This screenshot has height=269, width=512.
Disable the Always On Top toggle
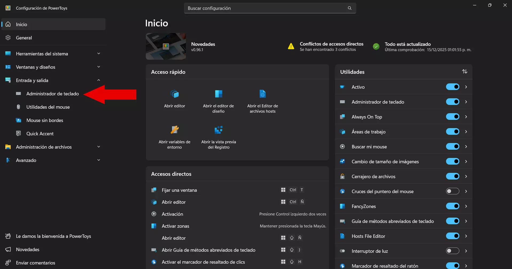(452, 117)
